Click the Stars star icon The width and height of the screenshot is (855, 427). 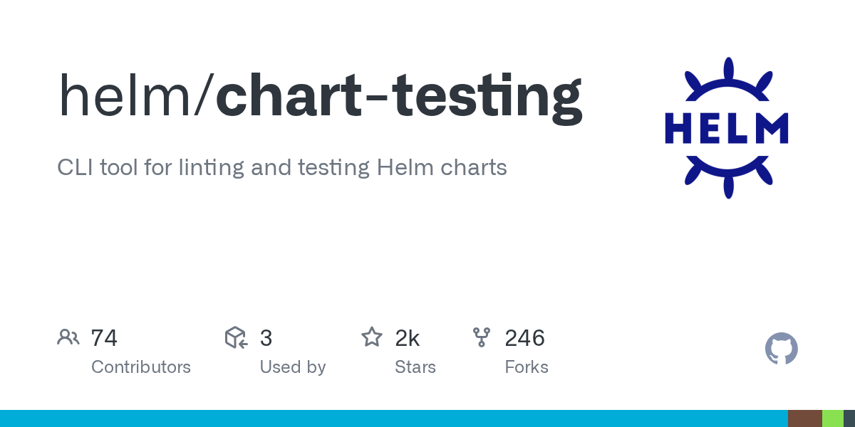(x=372, y=337)
